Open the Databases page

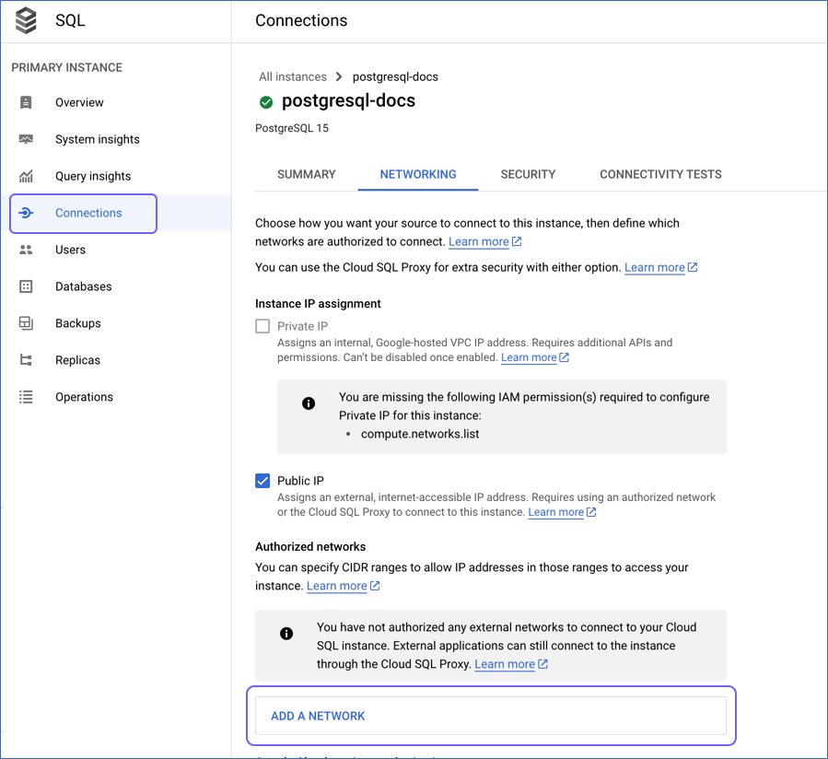(x=84, y=286)
